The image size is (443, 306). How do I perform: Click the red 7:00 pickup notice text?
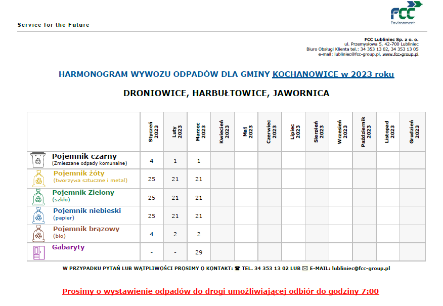coord(220,291)
